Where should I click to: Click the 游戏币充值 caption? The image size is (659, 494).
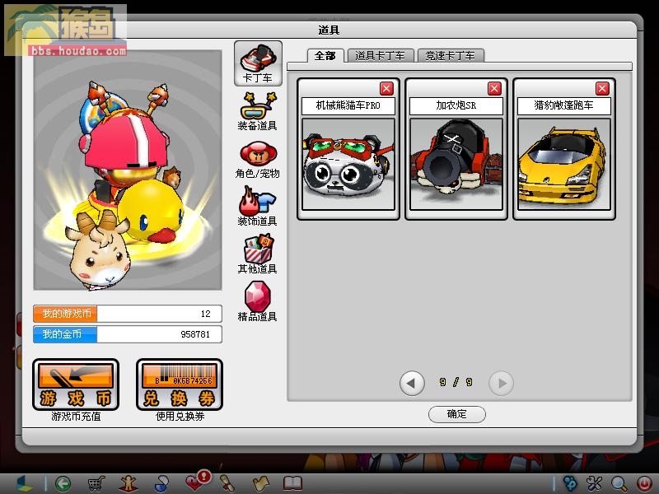[x=76, y=417]
